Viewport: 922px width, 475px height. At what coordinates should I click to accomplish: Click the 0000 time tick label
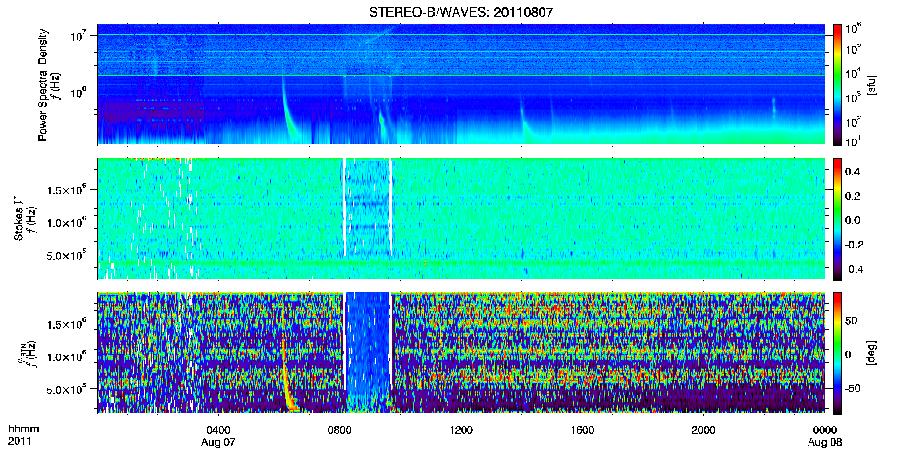(x=825, y=430)
